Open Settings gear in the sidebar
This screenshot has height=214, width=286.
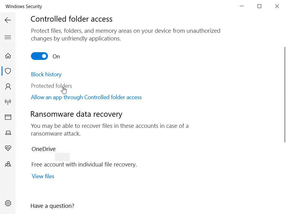point(8,203)
